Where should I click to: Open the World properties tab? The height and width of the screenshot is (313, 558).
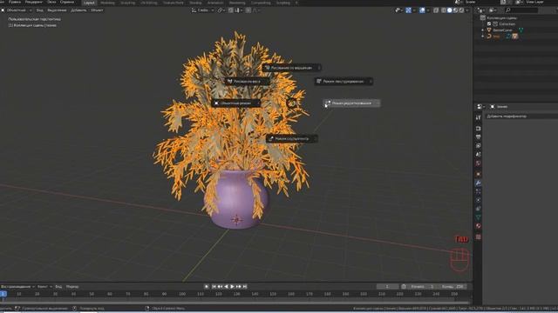click(x=479, y=163)
